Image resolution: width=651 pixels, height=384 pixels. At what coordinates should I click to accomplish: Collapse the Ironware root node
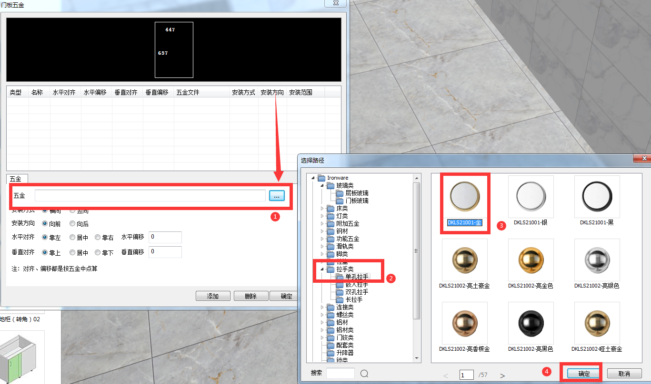(313, 178)
